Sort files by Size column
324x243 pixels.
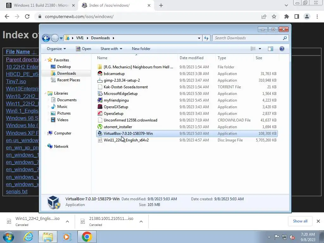tap(266, 58)
